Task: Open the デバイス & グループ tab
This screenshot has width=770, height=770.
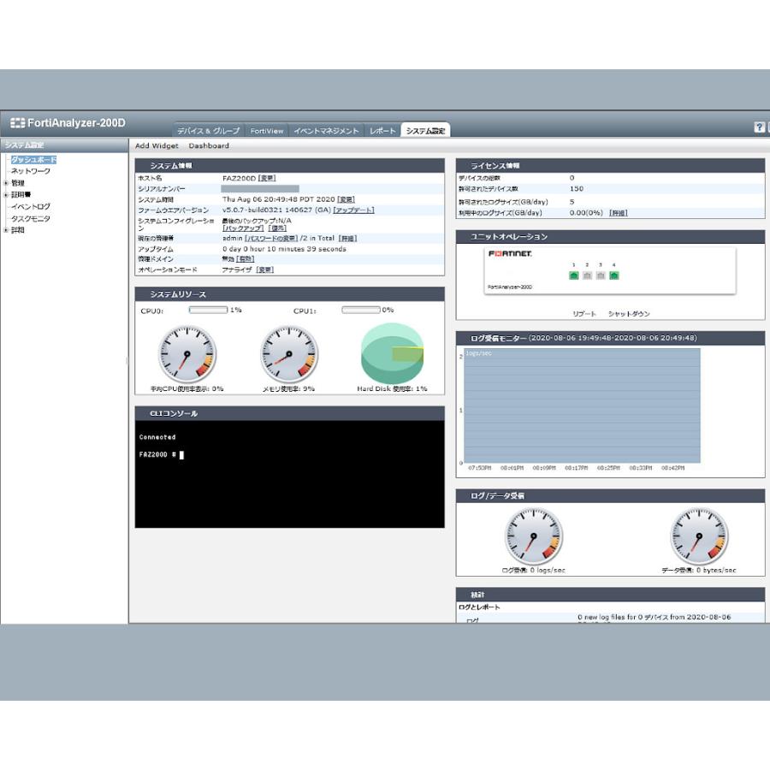Action: click(208, 131)
